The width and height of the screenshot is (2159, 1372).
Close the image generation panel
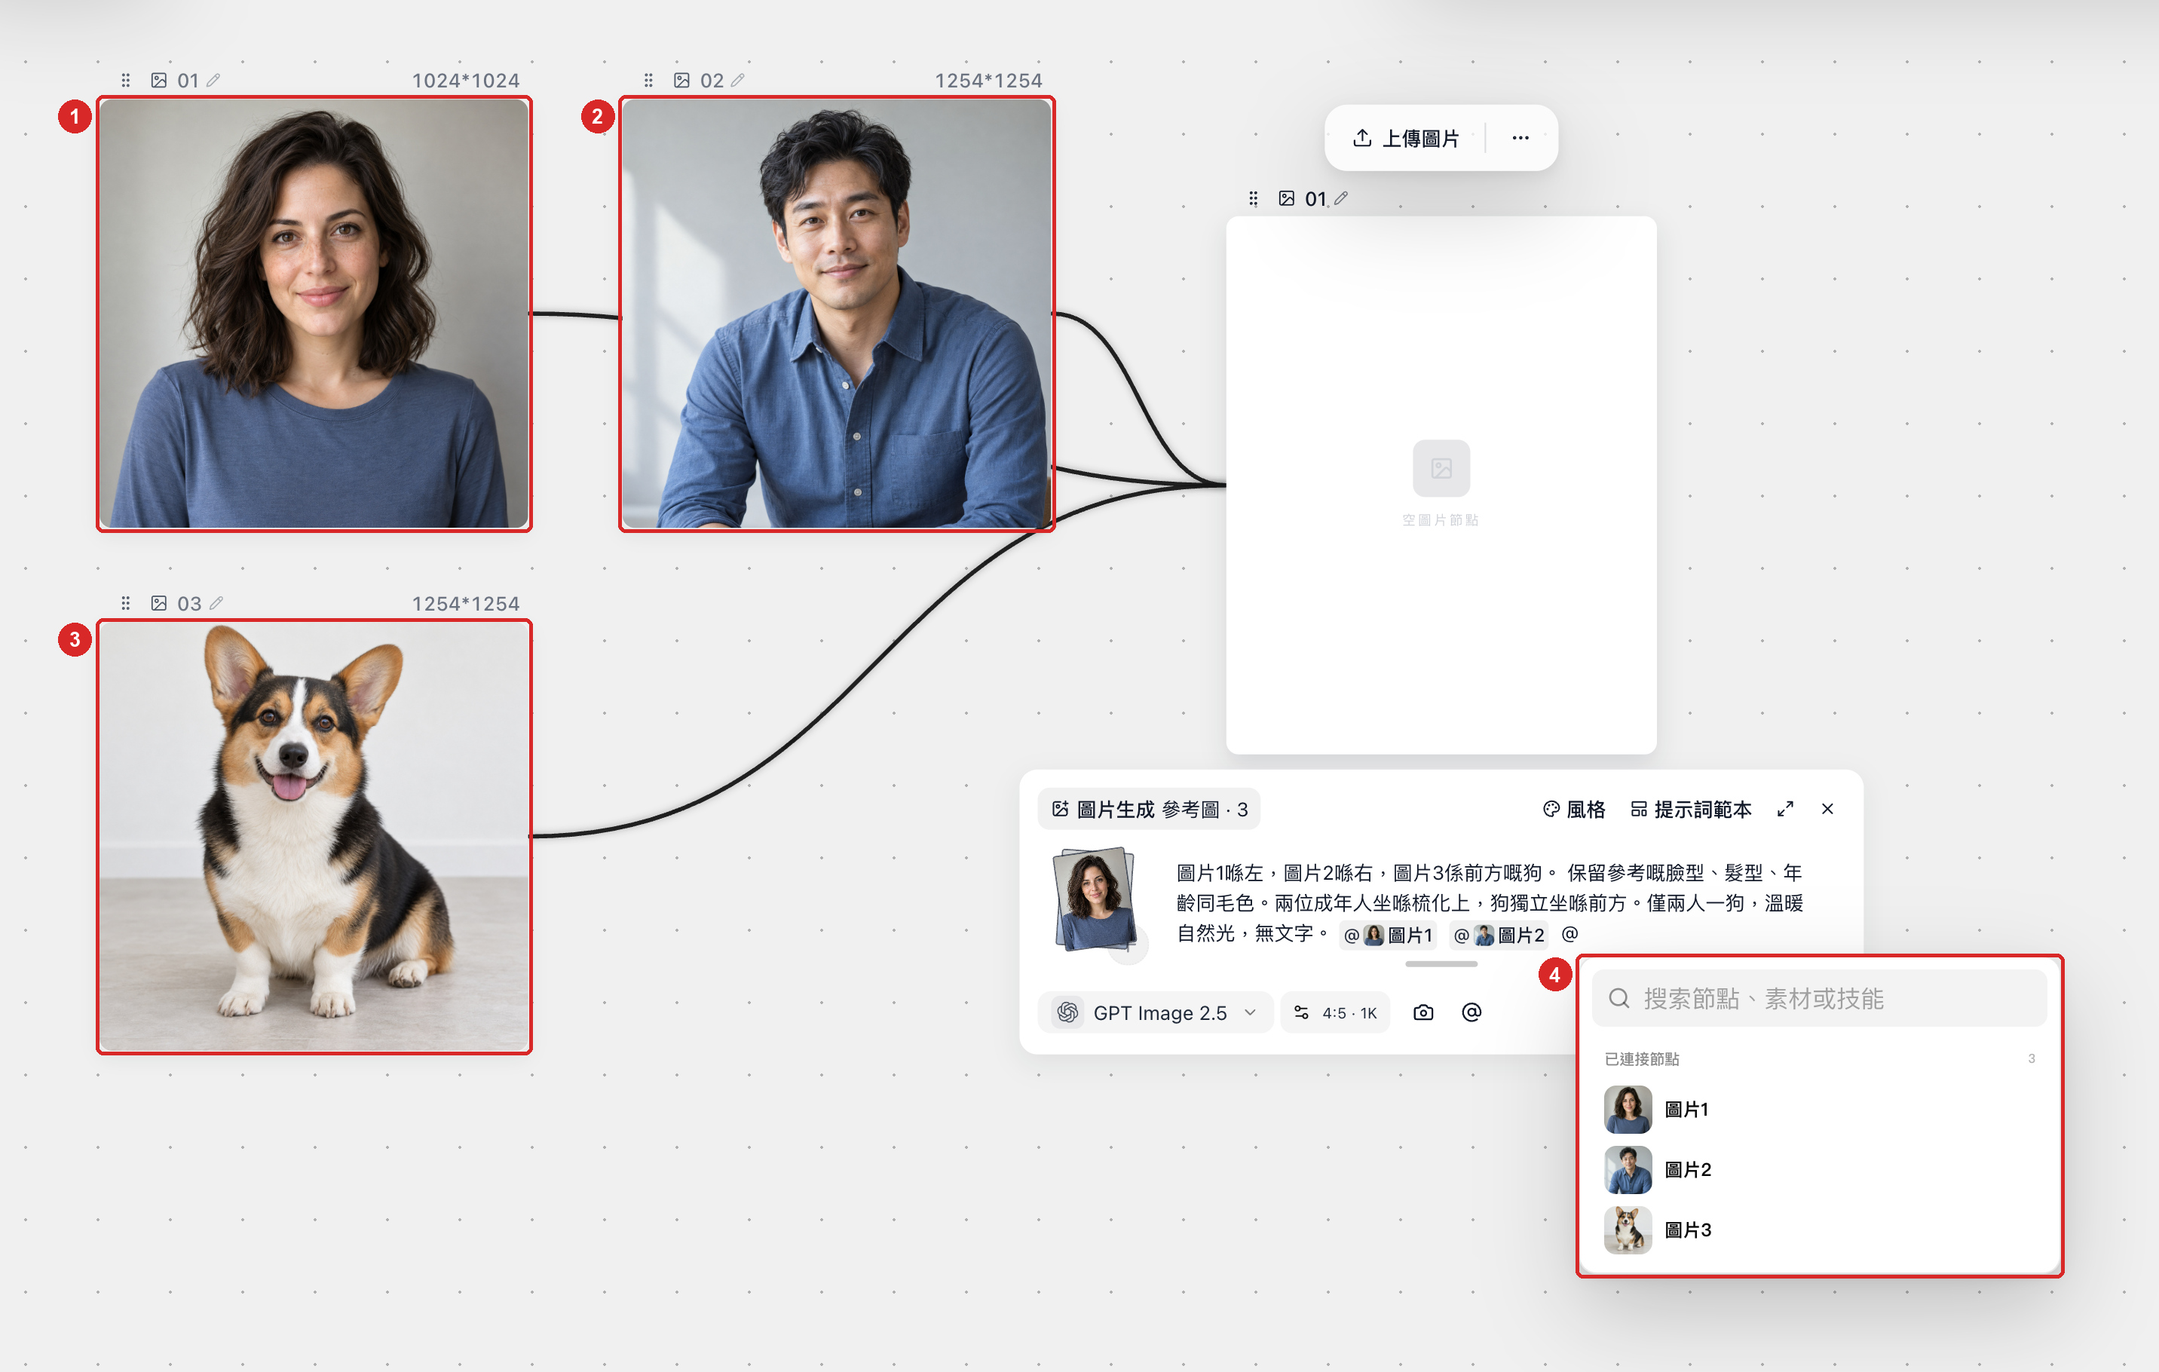[x=1827, y=809]
